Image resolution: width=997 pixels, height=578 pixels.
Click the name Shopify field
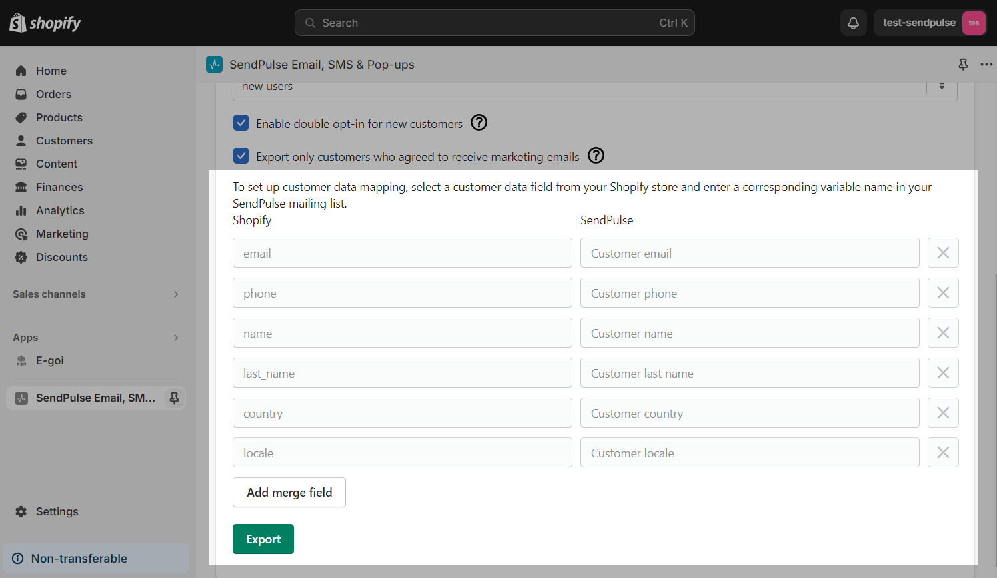(402, 333)
